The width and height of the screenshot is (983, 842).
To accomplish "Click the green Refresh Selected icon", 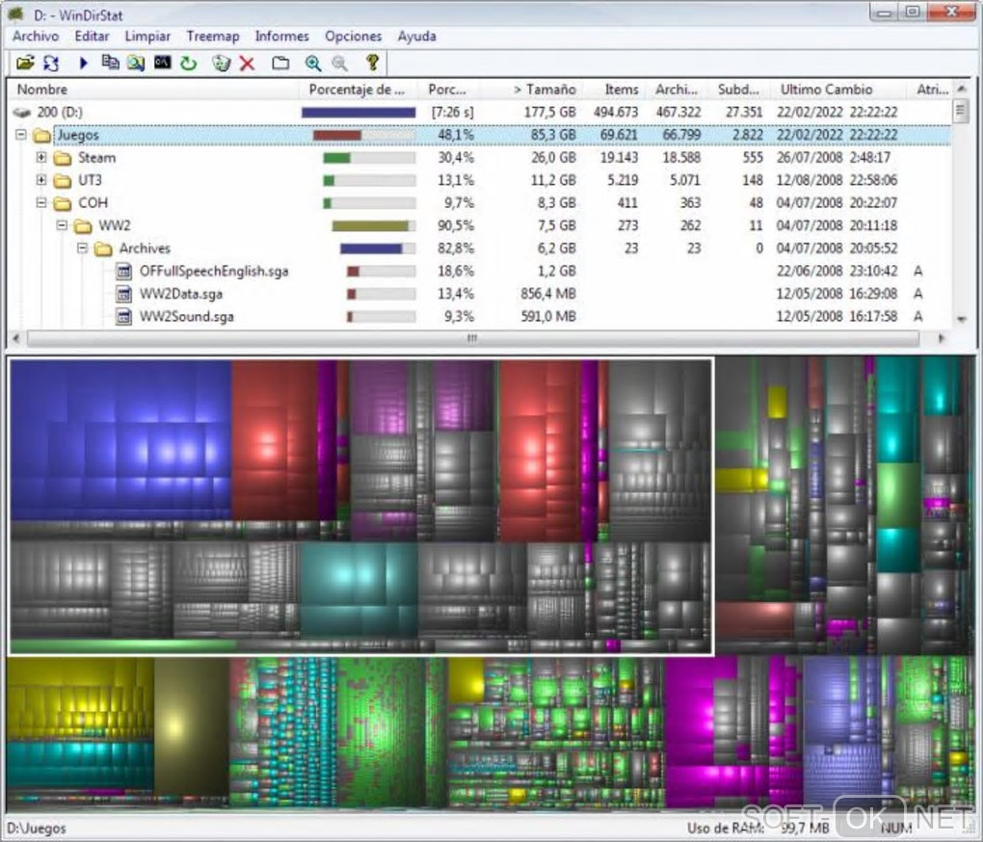I will pyautogui.click(x=189, y=64).
